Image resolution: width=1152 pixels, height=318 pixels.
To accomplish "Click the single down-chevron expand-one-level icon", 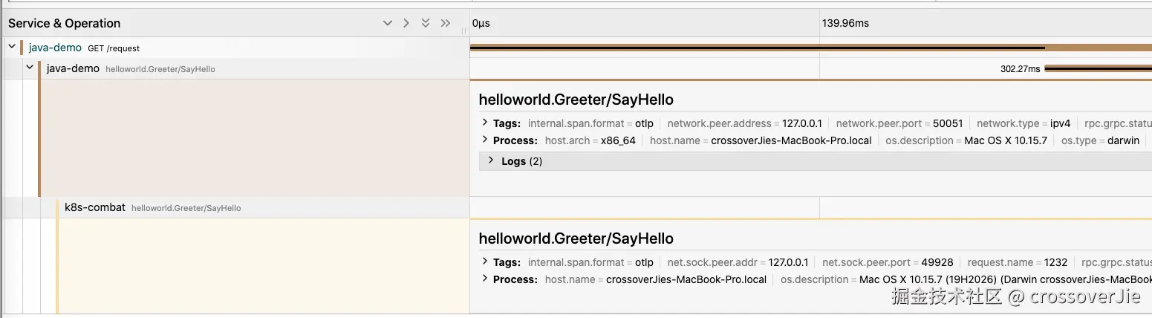I will [387, 23].
